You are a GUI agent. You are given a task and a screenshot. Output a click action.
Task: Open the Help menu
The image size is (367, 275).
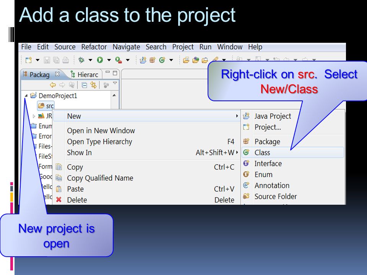(x=255, y=47)
